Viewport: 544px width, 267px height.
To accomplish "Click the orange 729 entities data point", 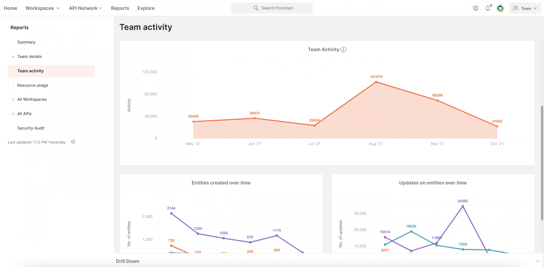I will coord(171,246).
